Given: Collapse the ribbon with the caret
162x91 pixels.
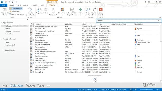Looking at the screenshot, I should point(160,17).
